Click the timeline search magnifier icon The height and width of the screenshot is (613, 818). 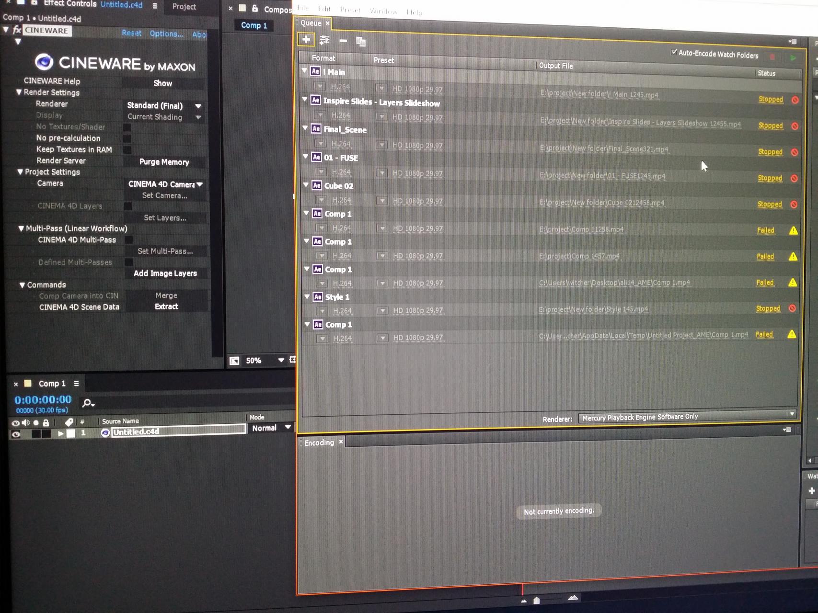[88, 403]
